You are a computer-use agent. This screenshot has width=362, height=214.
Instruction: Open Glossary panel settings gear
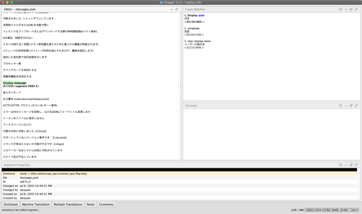pyautogui.click(x=340, y=106)
